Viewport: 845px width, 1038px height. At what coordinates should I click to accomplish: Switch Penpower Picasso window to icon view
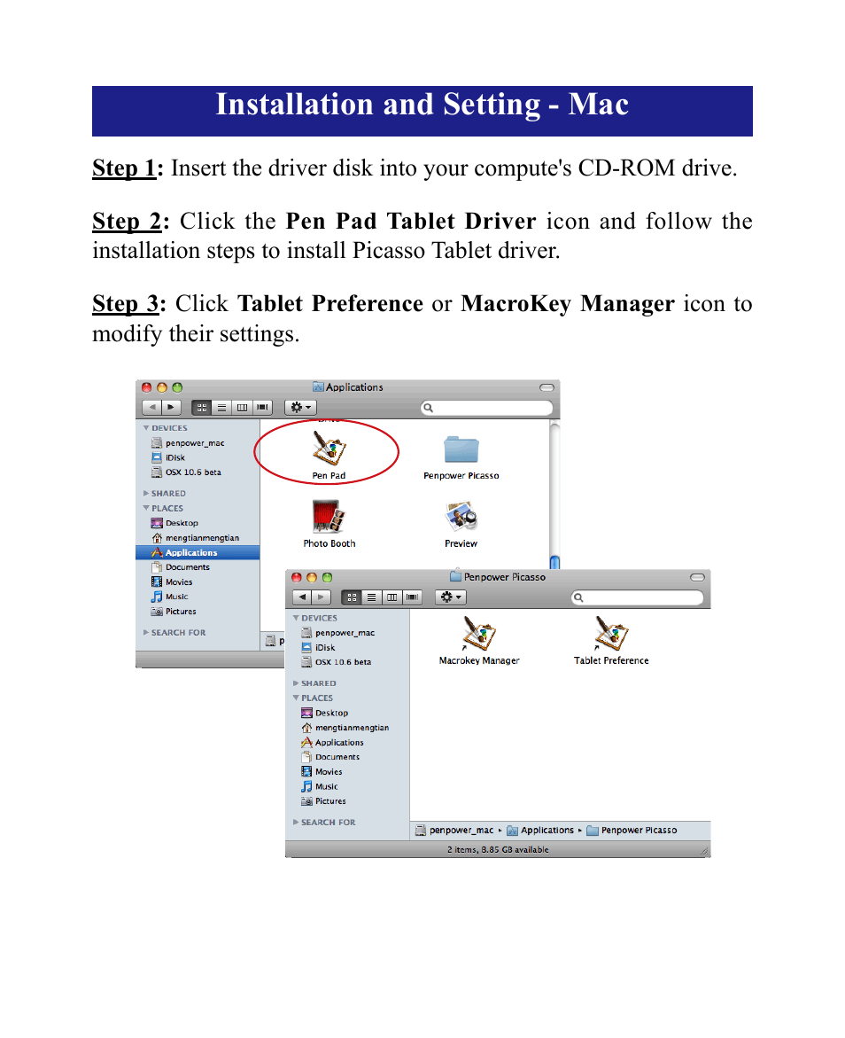352,597
